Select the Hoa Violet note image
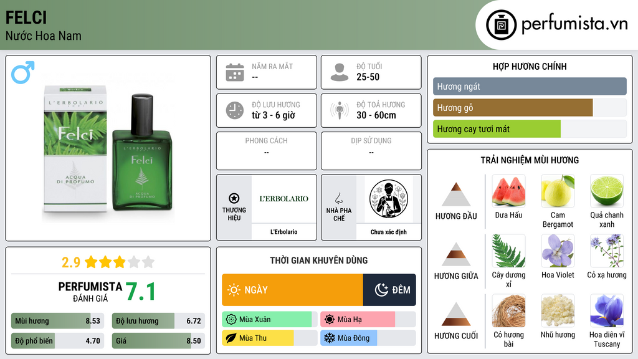 pos(558,251)
